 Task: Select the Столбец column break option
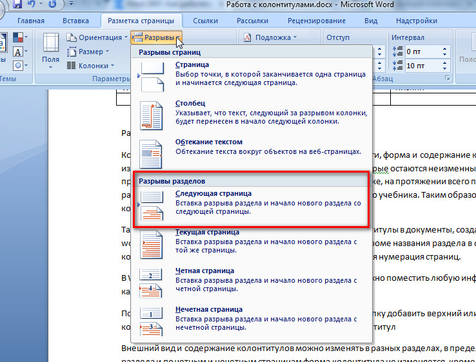tap(252, 115)
